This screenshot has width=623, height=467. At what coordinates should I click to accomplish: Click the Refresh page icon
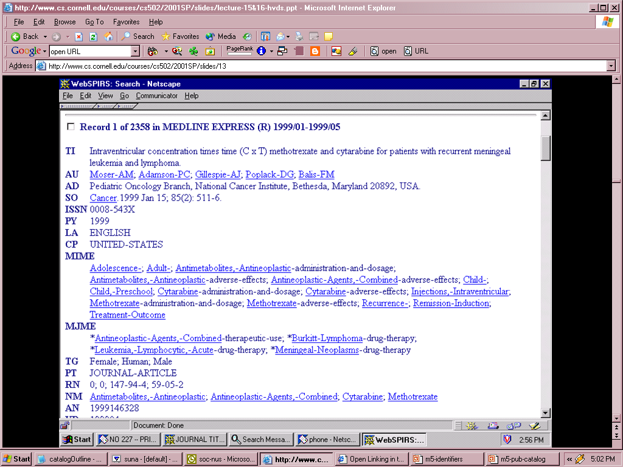94,36
